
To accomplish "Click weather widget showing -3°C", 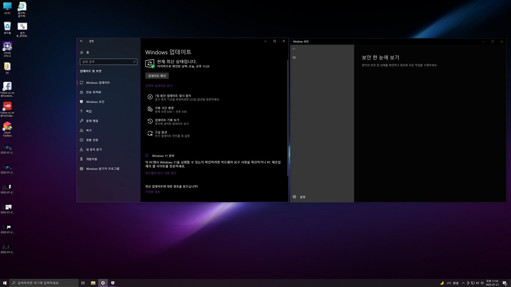I will click(x=449, y=283).
